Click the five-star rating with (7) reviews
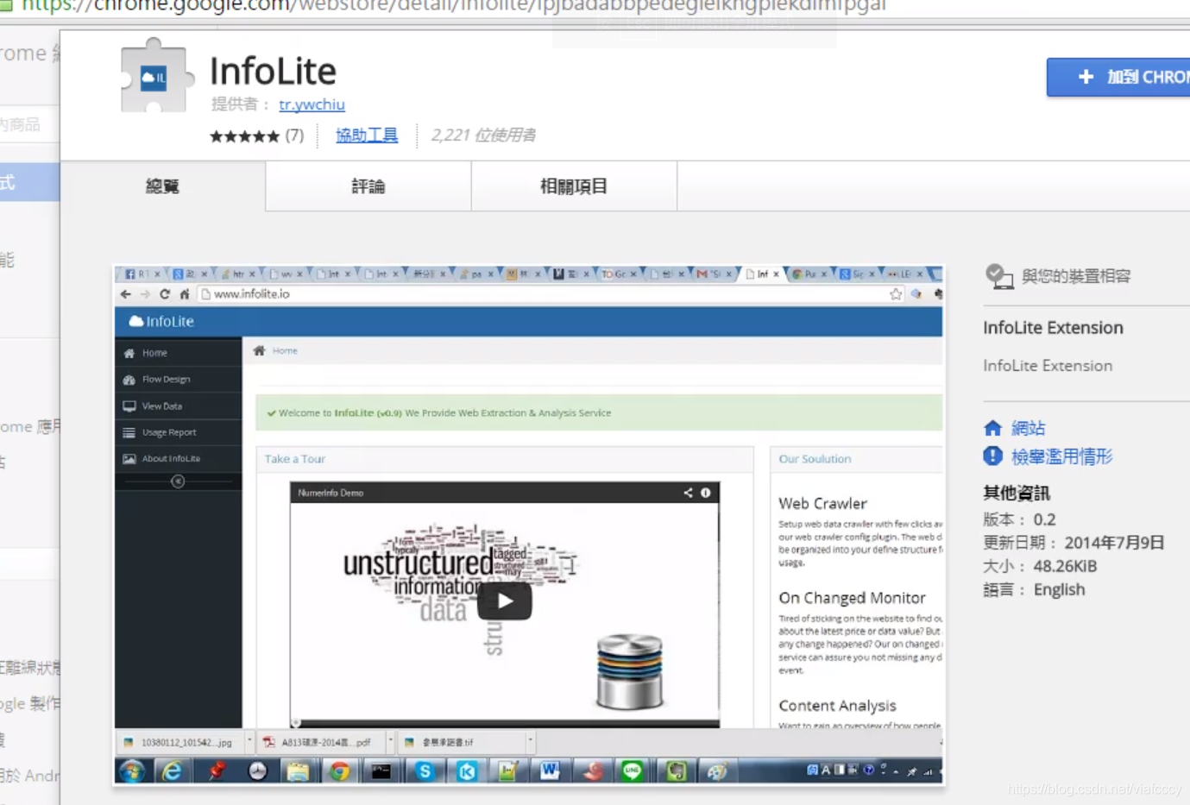The image size is (1190, 805). click(256, 135)
